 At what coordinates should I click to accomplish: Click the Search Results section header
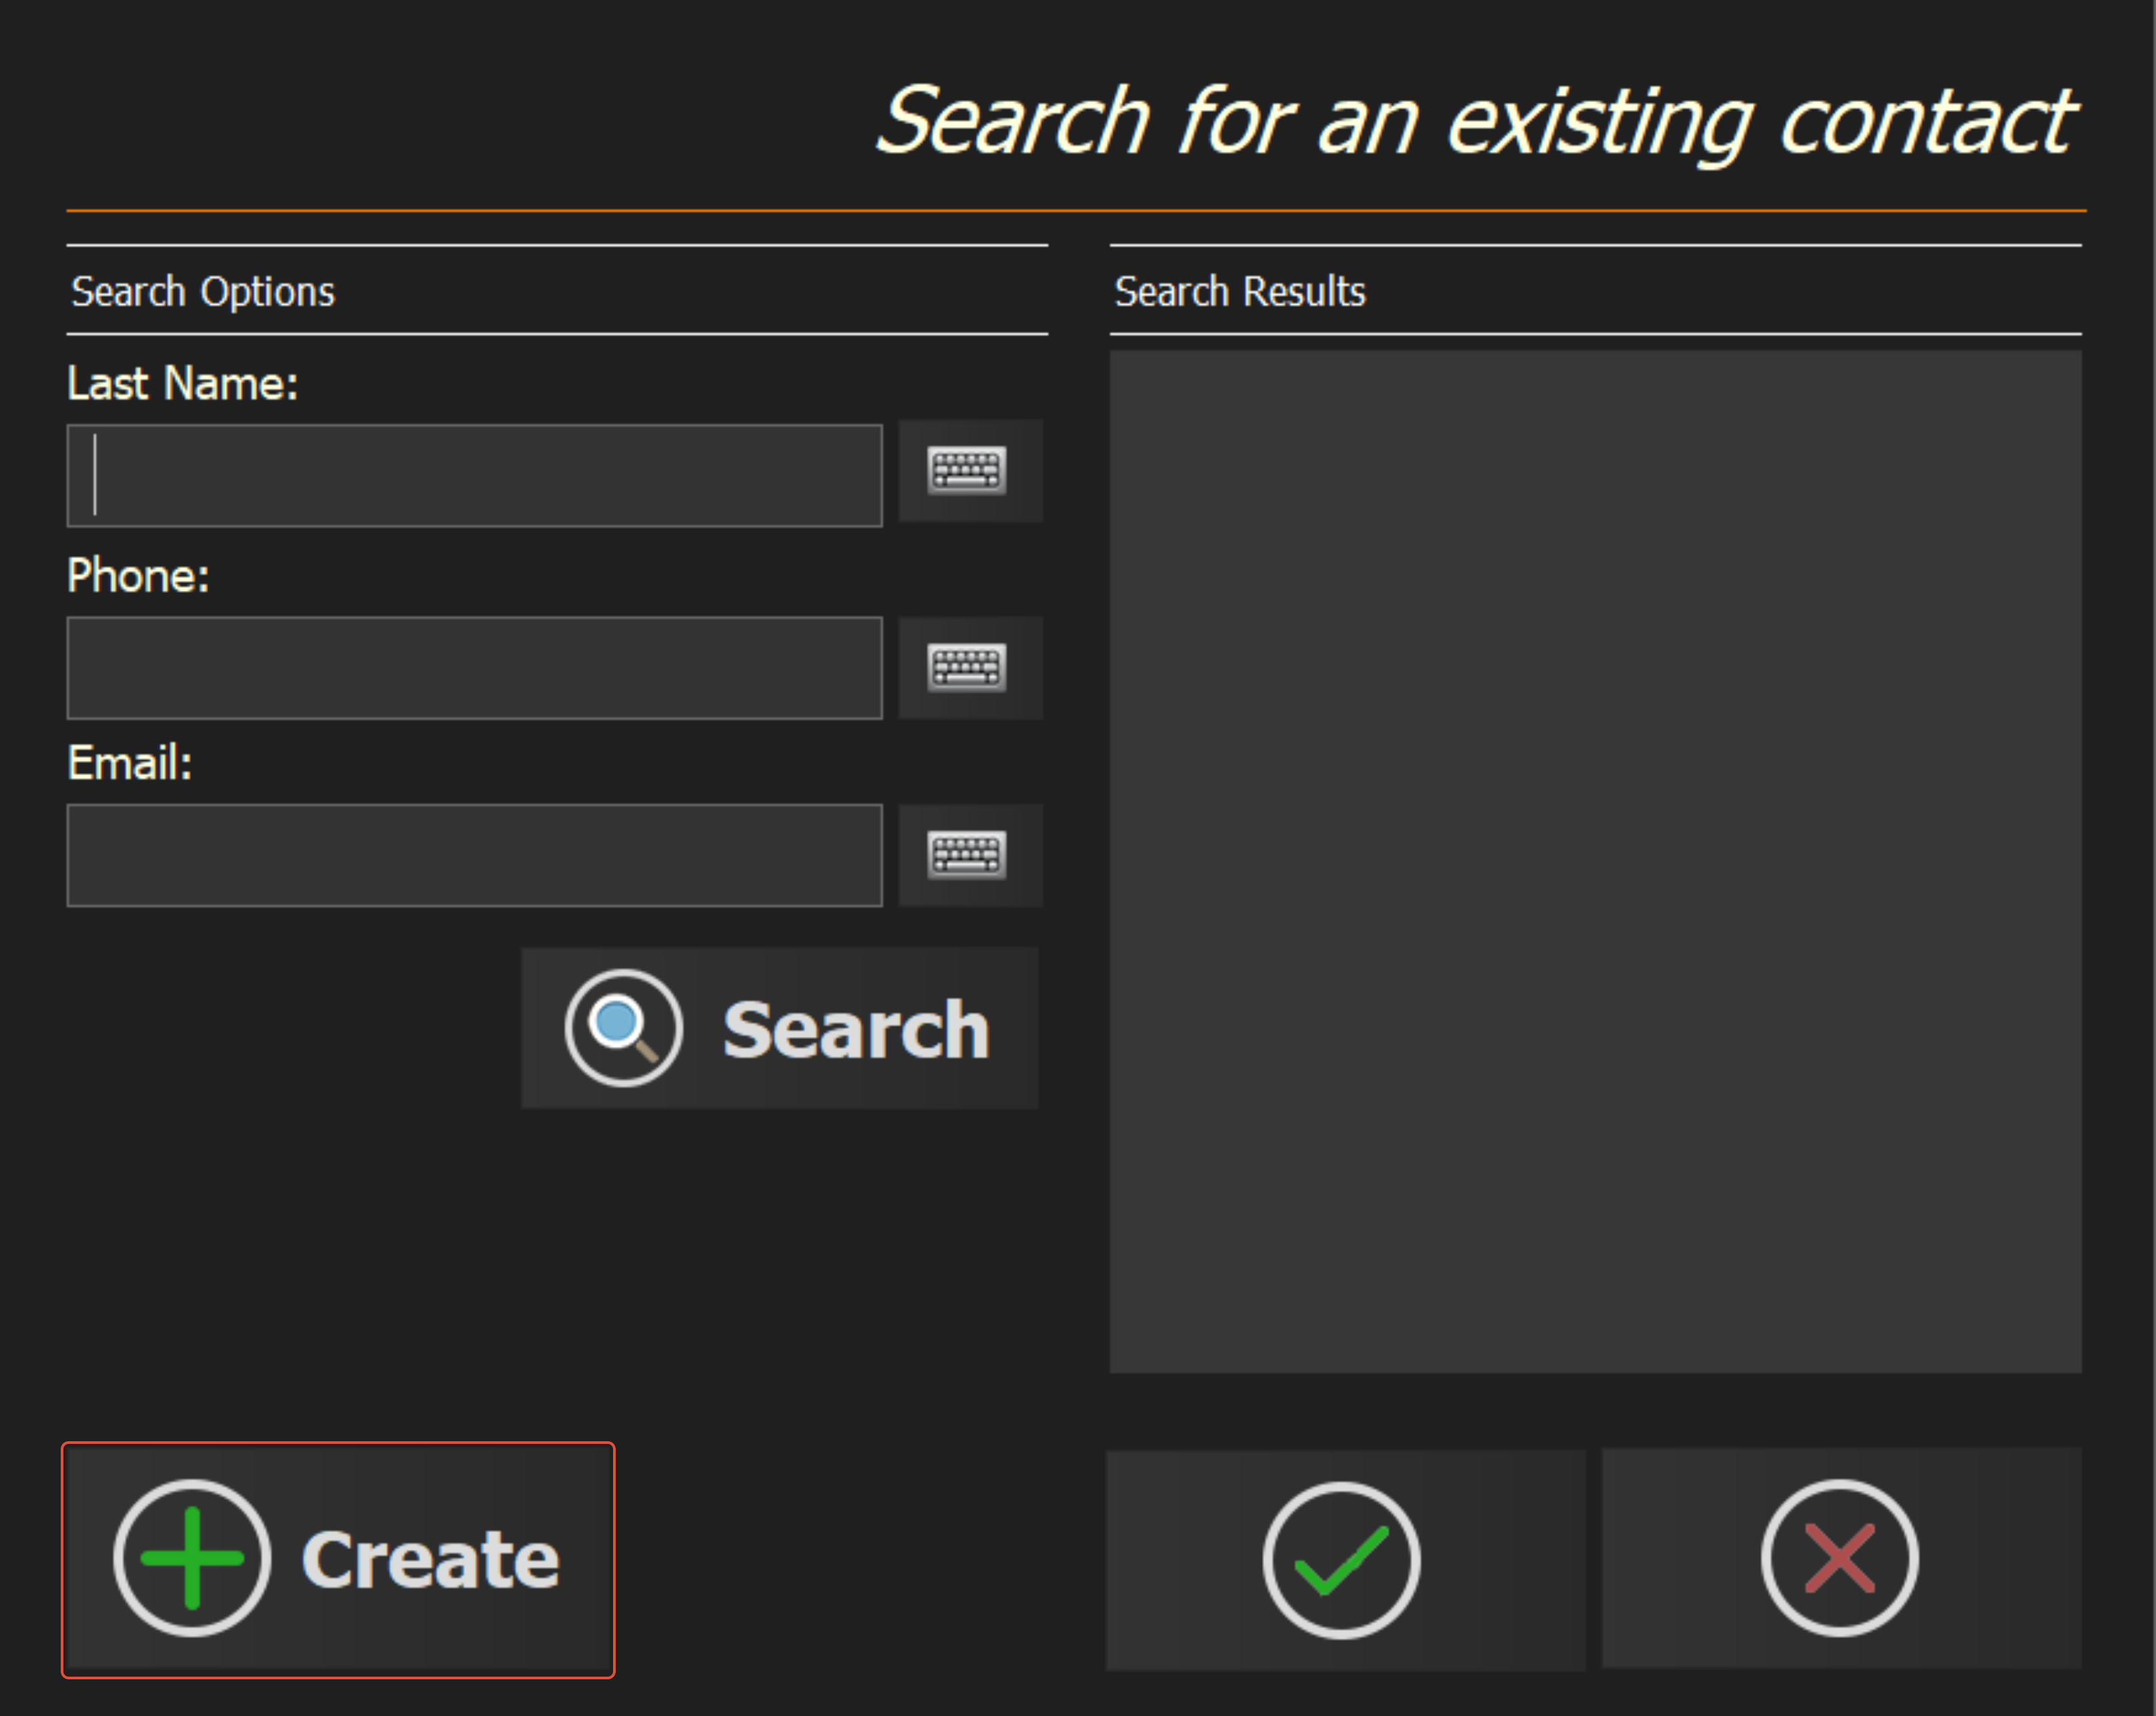pyautogui.click(x=1240, y=291)
